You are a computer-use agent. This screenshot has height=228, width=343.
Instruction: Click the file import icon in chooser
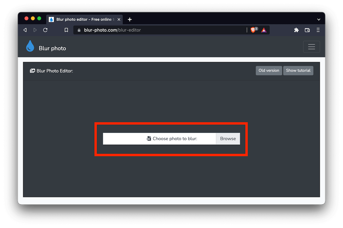click(x=149, y=138)
